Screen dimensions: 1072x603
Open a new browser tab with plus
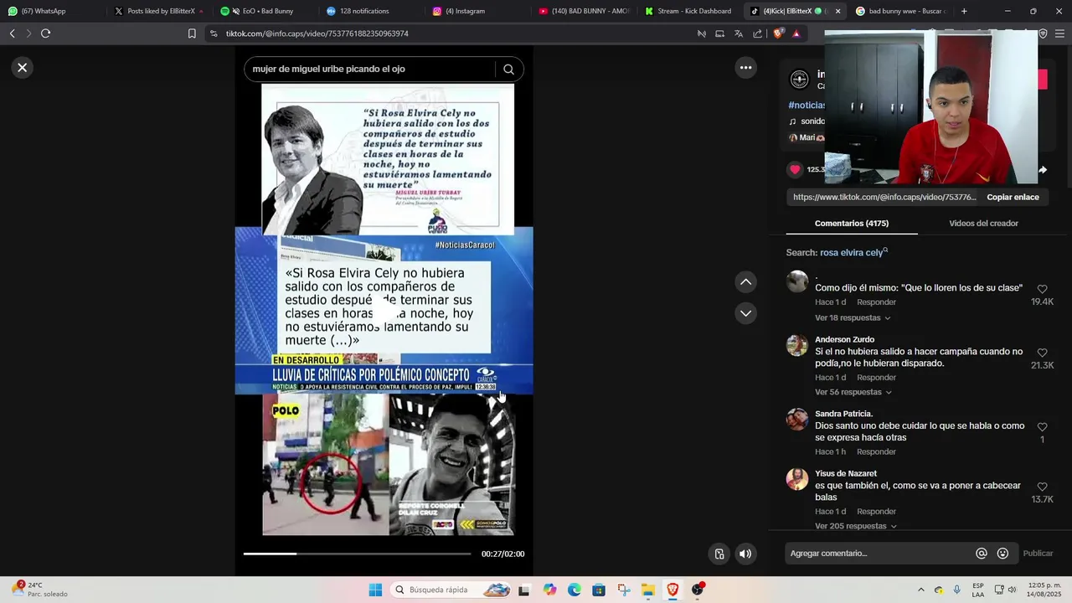tap(964, 11)
